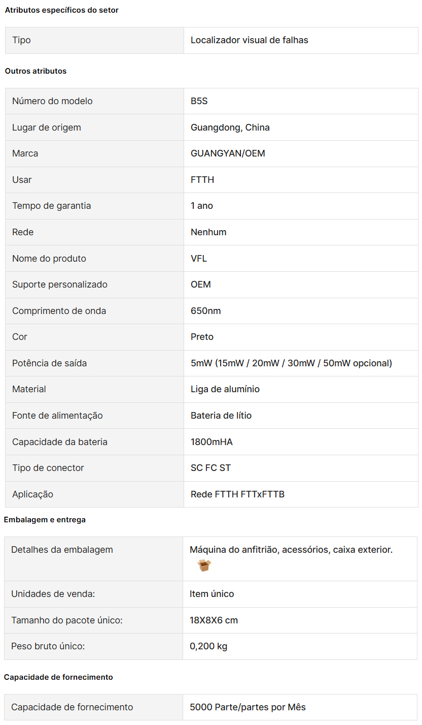Select the 'Atributos específicos do setor' heading
The image size is (422, 725).
click(62, 10)
